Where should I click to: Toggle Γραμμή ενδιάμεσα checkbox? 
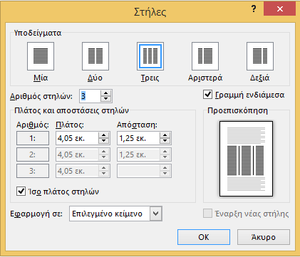[207, 95]
